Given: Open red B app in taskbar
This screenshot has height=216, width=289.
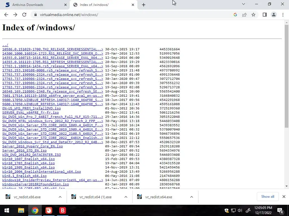Looking at the screenshot, I should [62, 210].
